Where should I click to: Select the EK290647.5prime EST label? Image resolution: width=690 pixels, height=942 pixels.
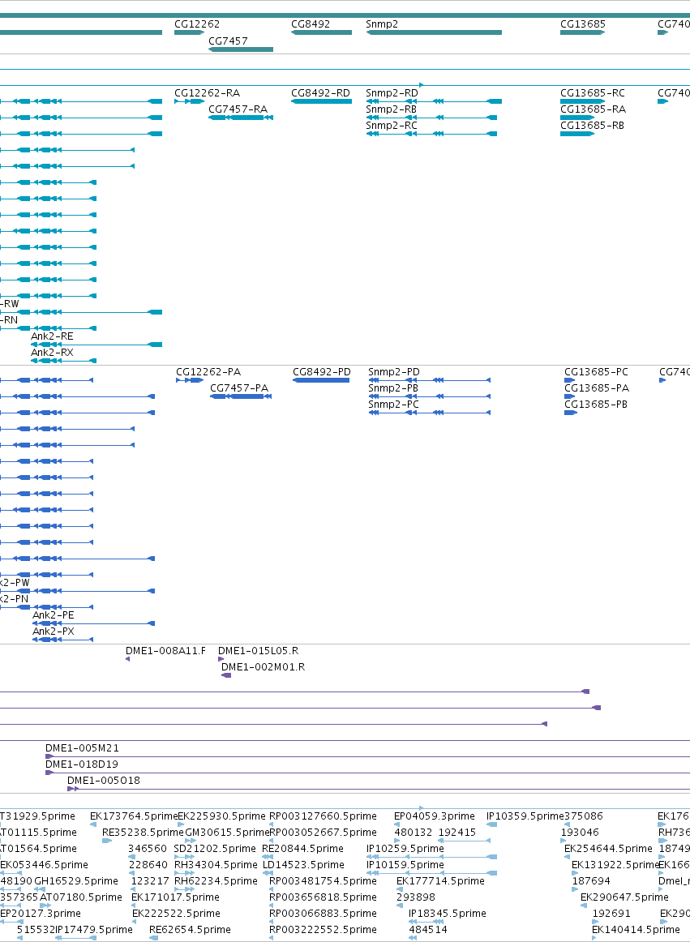(624, 897)
